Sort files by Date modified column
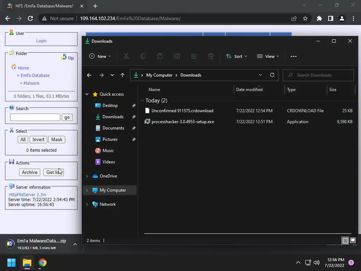The width and height of the screenshot is (361, 271). point(249,90)
